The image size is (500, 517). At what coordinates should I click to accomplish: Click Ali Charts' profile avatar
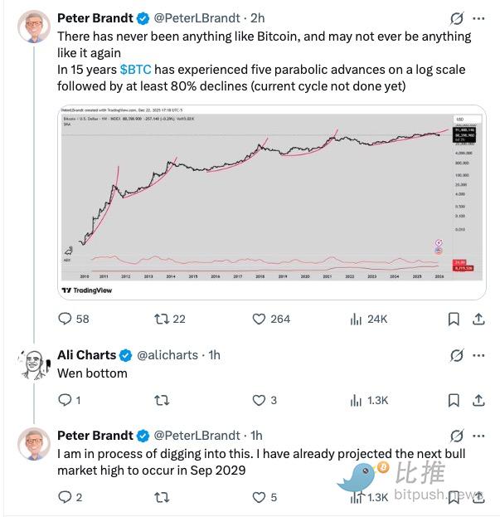[x=31, y=363]
